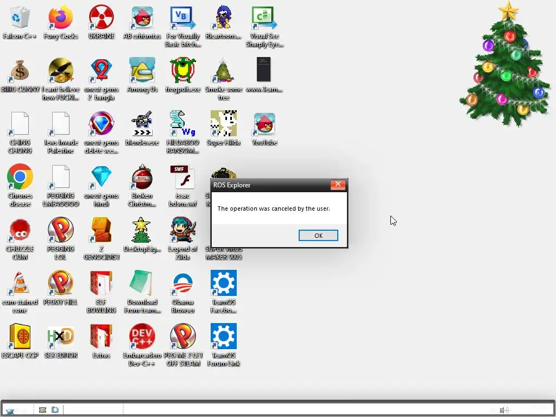556x417 pixels.
Task: Select the TeamOS Facebo... gear icon
Action: 223,283
